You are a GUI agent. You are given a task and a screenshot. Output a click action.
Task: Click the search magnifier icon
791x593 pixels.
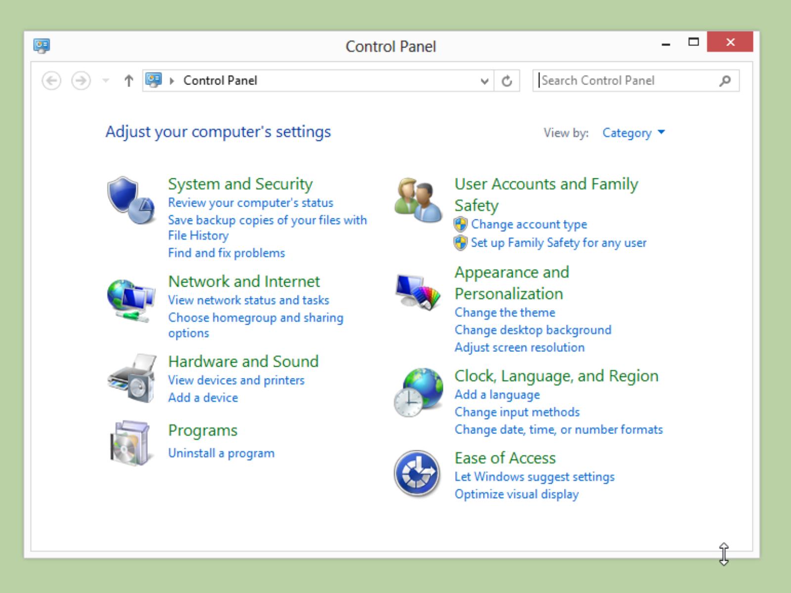coord(725,81)
